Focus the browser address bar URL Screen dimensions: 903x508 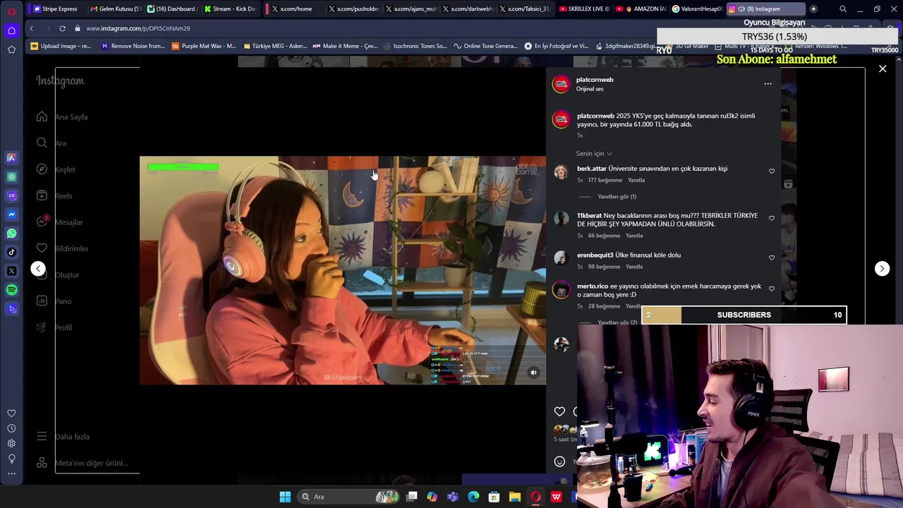(138, 28)
